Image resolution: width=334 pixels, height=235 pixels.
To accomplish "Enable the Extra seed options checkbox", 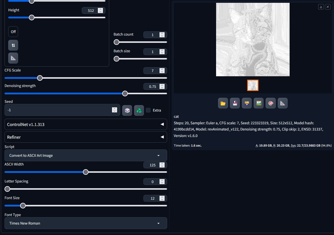I will pyautogui.click(x=148, y=110).
